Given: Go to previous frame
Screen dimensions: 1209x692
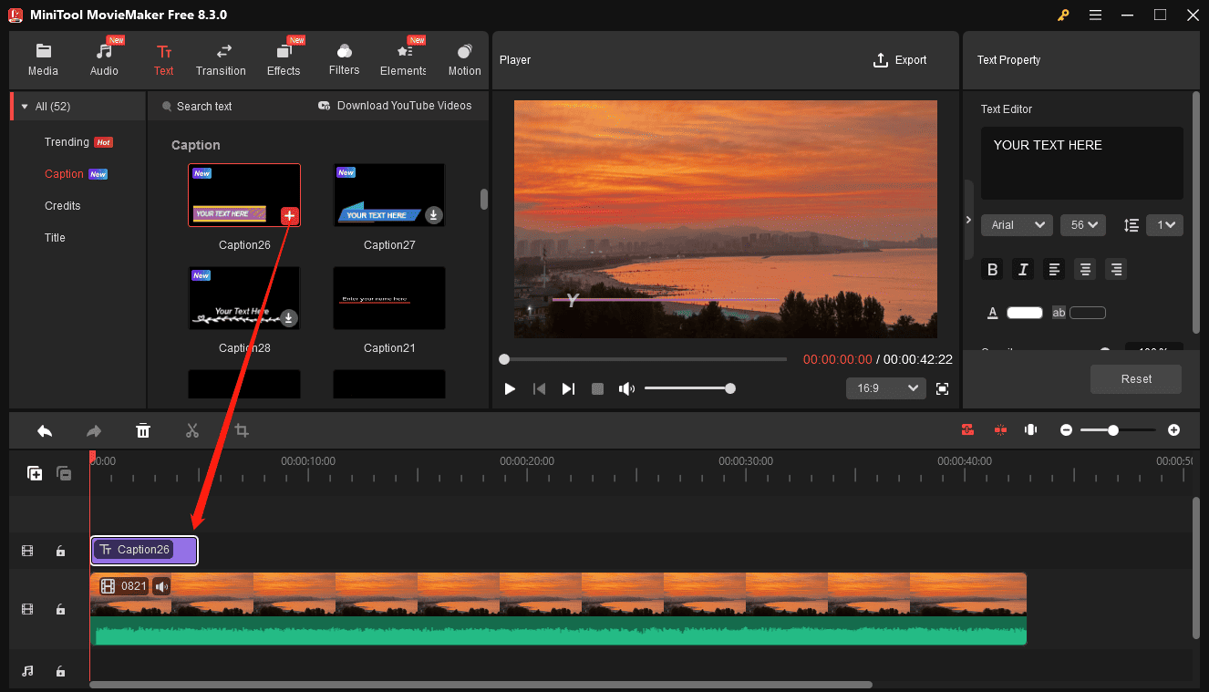Looking at the screenshot, I should pyautogui.click(x=539, y=389).
